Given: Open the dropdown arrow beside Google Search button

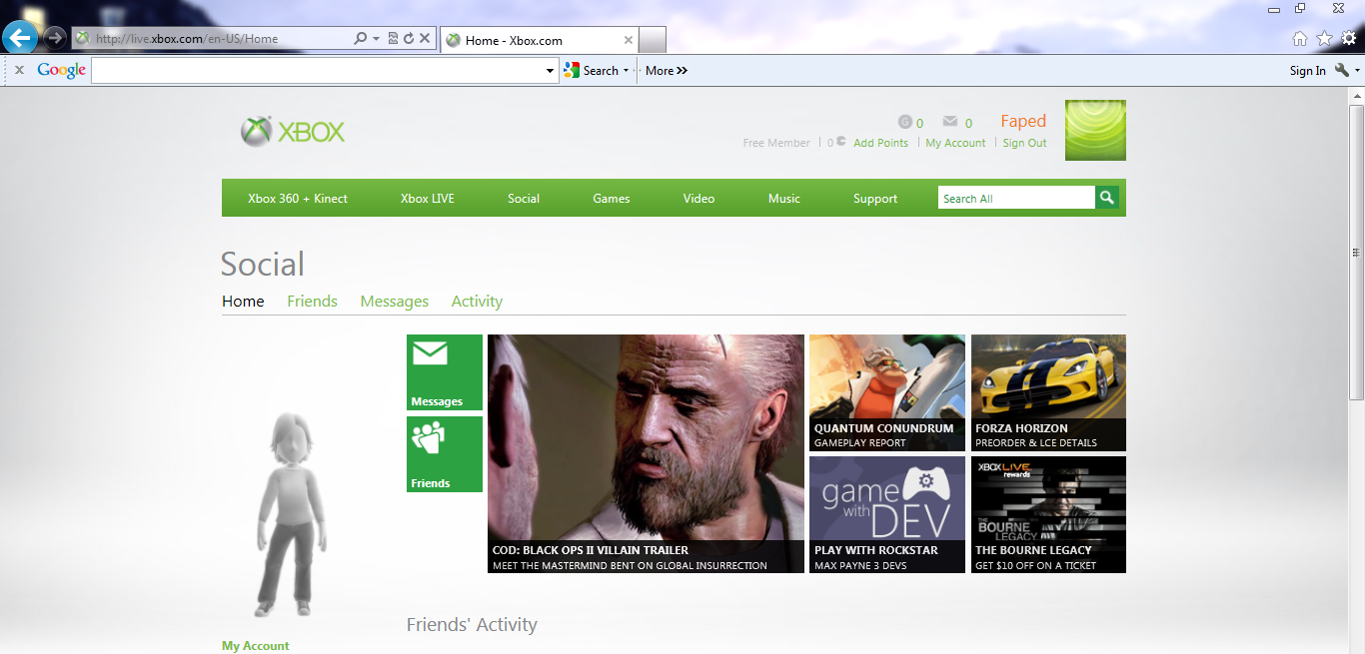Looking at the screenshot, I should (x=626, y=71).
